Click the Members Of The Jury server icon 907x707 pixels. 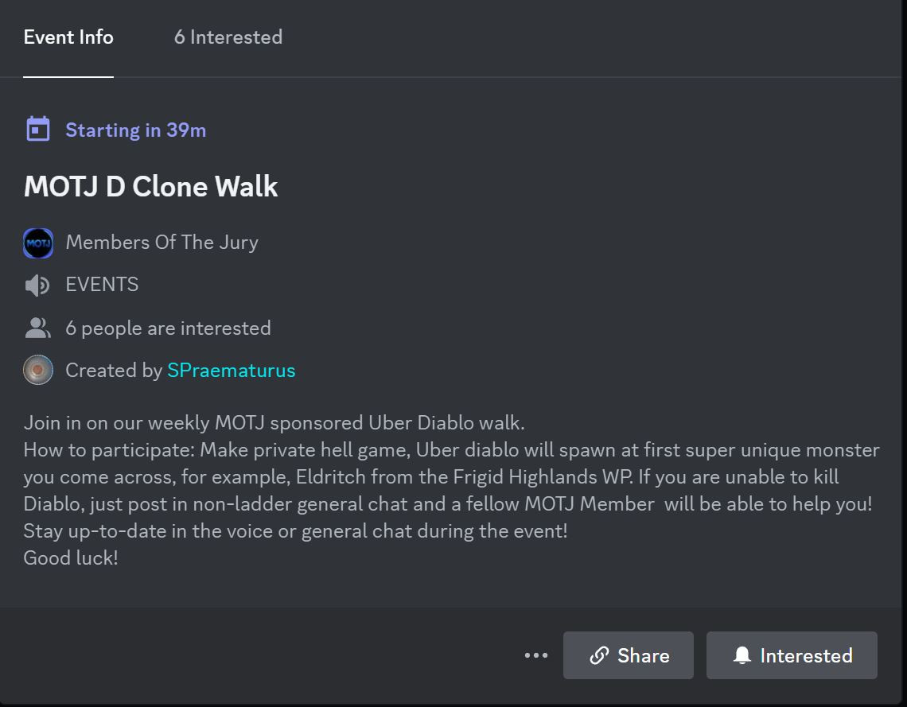coord(37,243)
